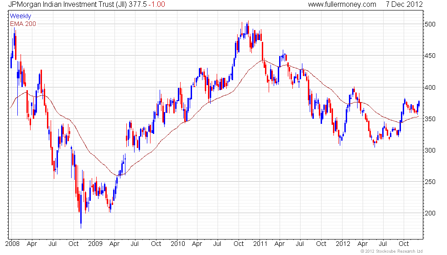Image resolution: width=447 pixels, height=255 pixels.
Task: Click the Apr label following 2008
Action: tap(32, 244)
